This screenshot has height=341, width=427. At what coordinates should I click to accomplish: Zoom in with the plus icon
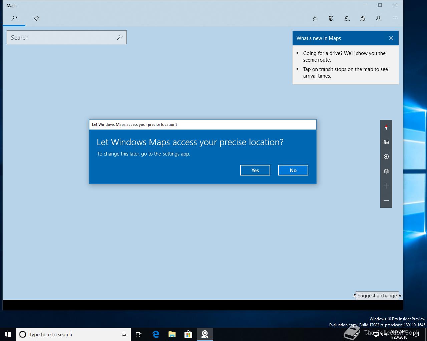[x=386, y=186]
